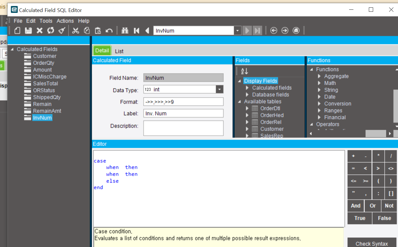Click the Clear broom icon
The image size is (398, 247).
pos(62,31)
